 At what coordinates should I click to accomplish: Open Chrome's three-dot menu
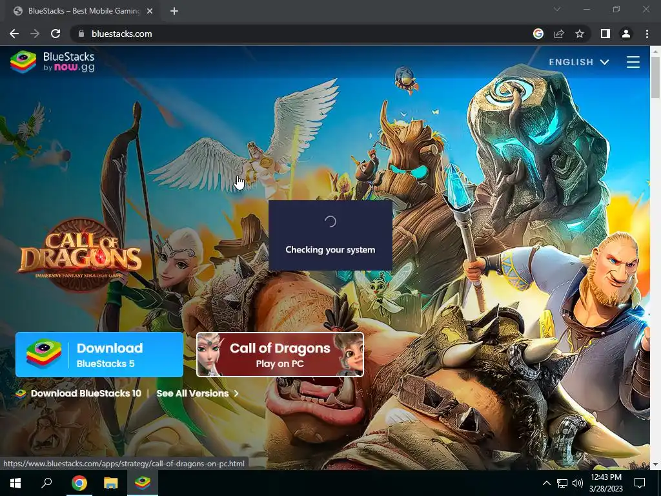647,34
